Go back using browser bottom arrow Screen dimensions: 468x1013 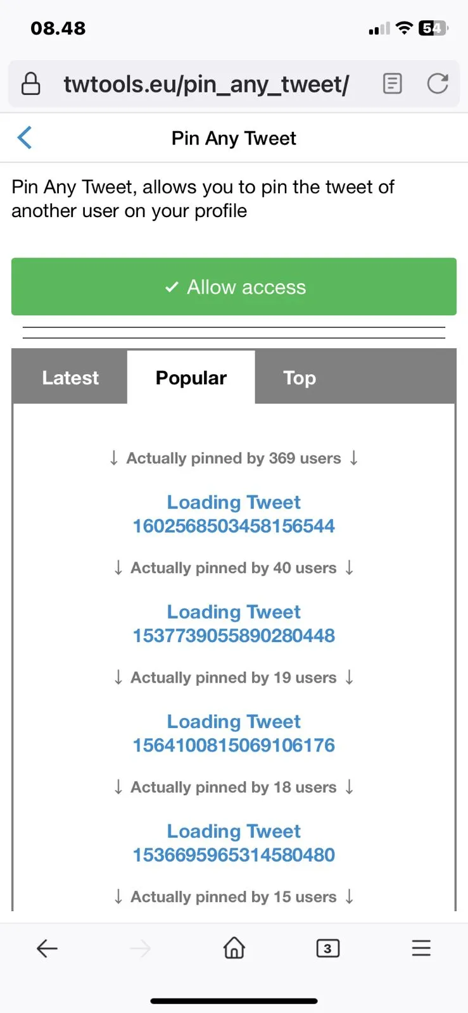47,948
